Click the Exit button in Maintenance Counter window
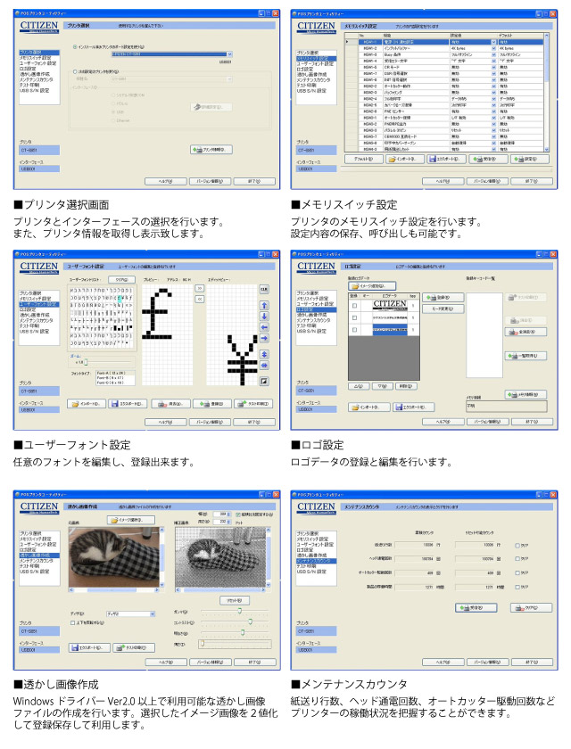The width and height of the screenshot is (571, 749). tap(532, 662)
